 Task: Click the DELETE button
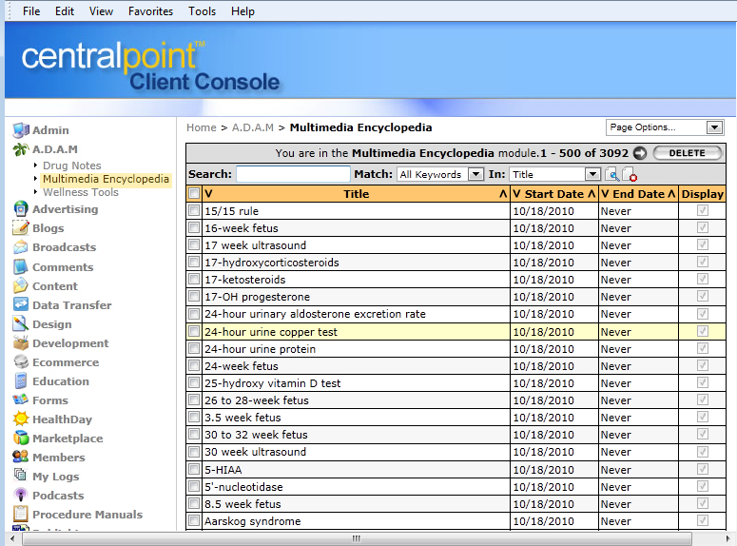[688, 153]
